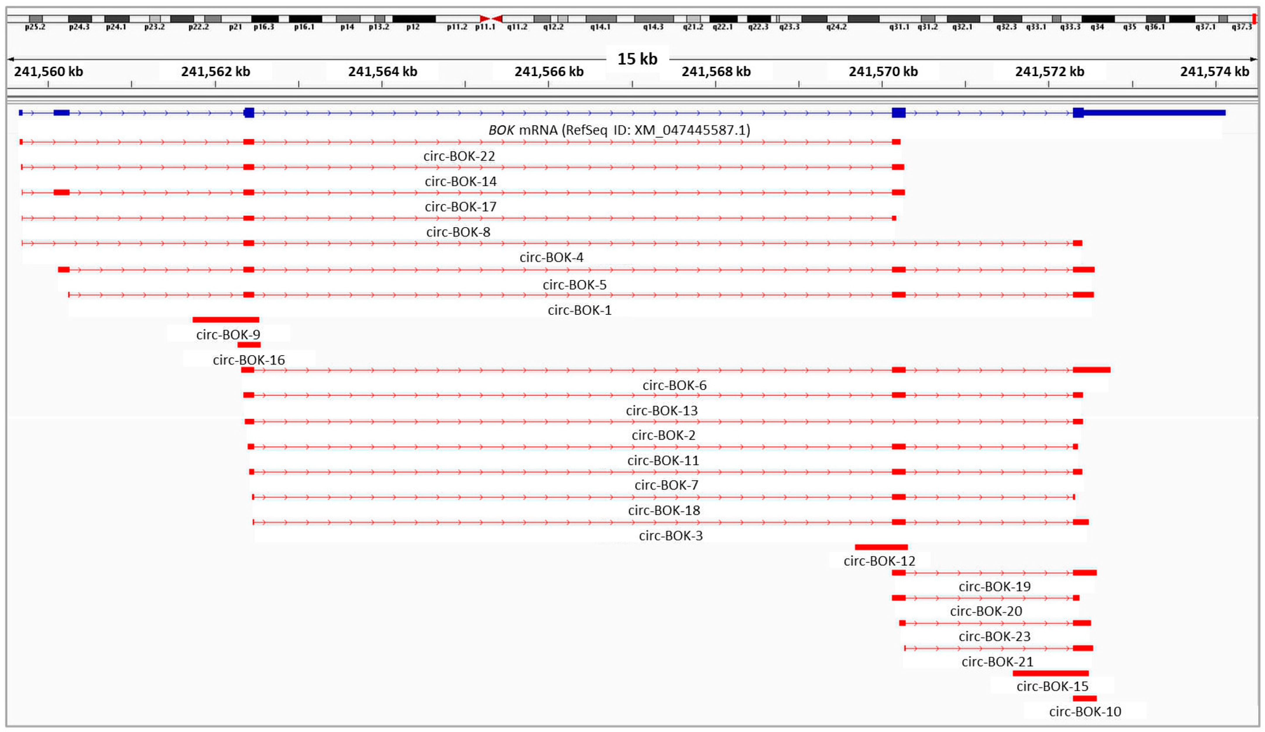Click the circ-BOK-16 short red block
The height and width of the screenshot is (732, 1265).
click(249, 345)
